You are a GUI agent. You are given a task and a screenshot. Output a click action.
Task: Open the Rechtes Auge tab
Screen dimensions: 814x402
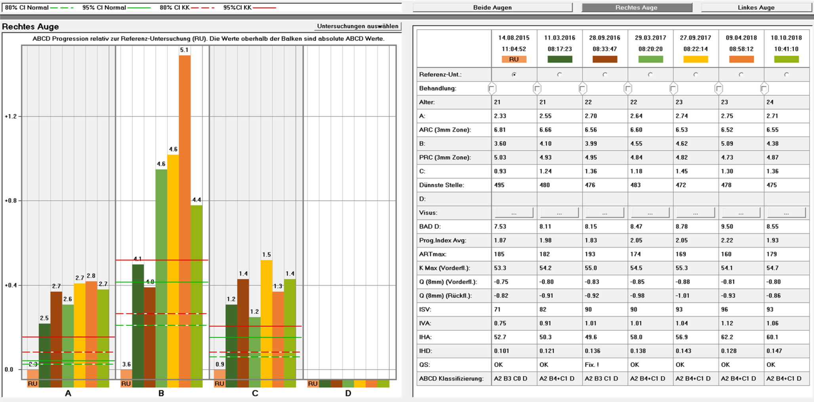coord(637,8)
